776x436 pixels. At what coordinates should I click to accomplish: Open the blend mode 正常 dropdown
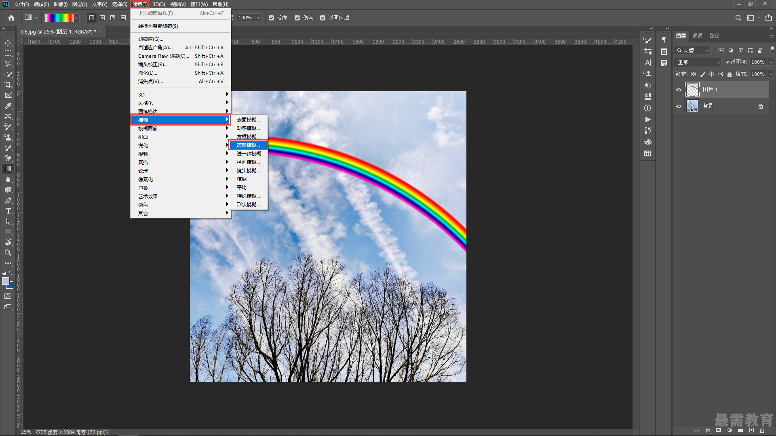pyautogui.click(x=698, y=62)
